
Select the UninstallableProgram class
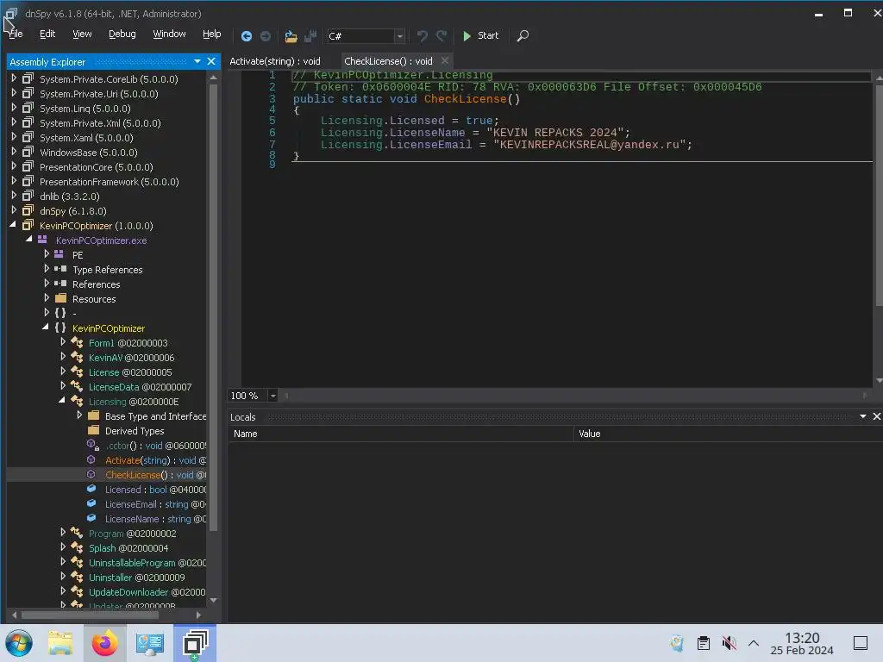click(x=147, y=562)
